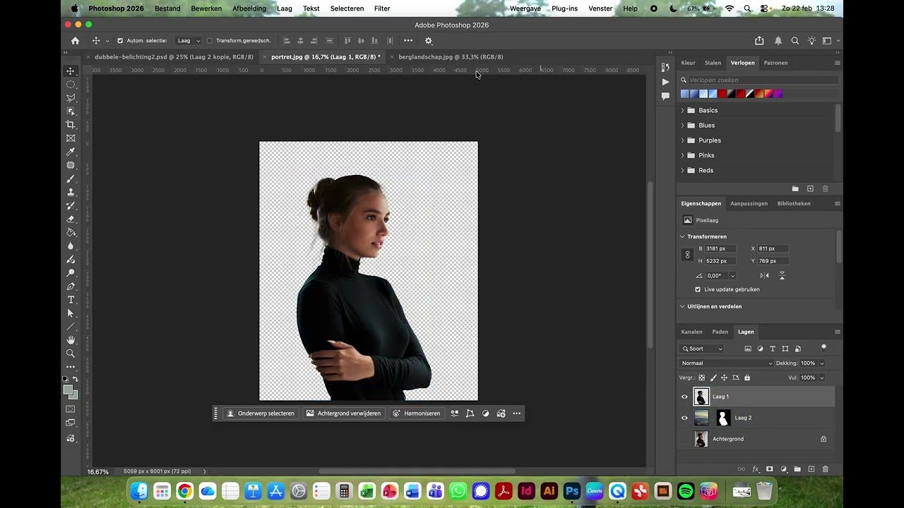Expand the Basics gradient folder
The width and height of the screenshot is (904, 508).
pos(682,111)
